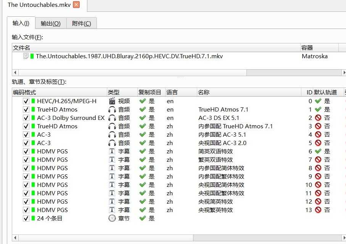Screen dimensions: 346x244
Task: Click subtitle T icon in 繁英双语特效 row
Action: coord(112,159)
